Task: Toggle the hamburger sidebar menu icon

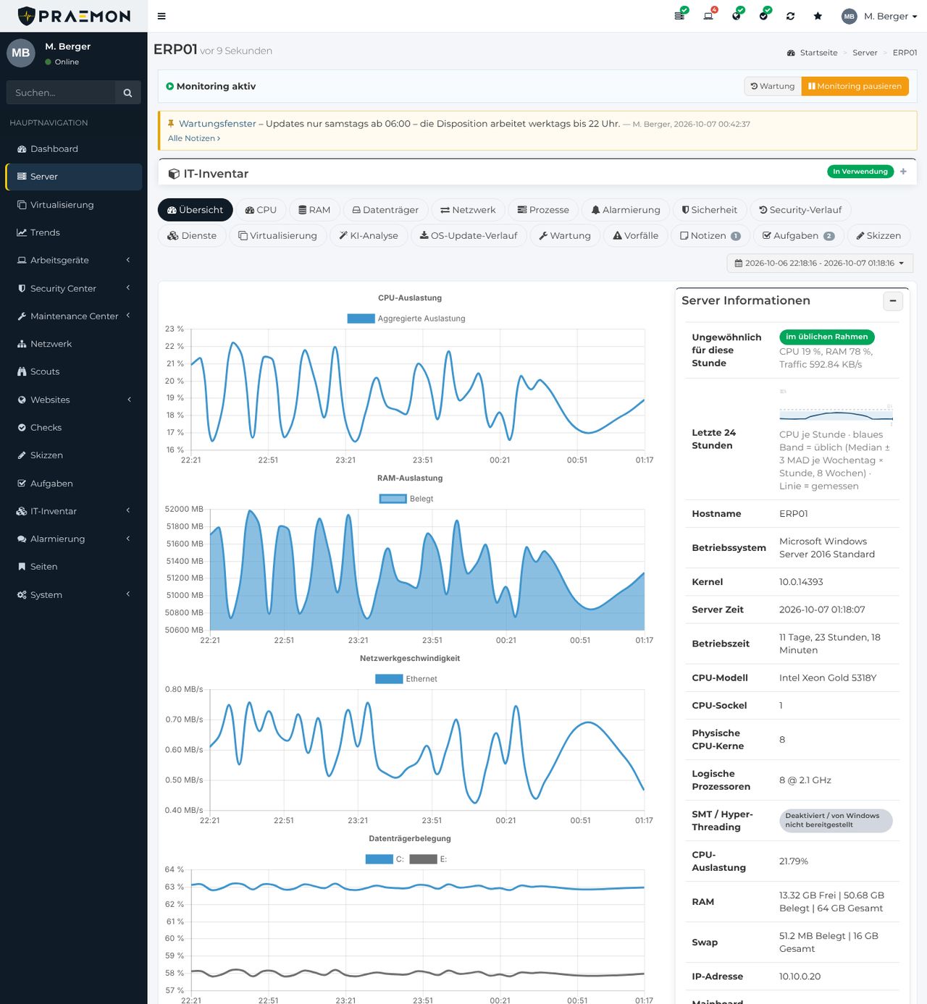Action: [162, 16]
